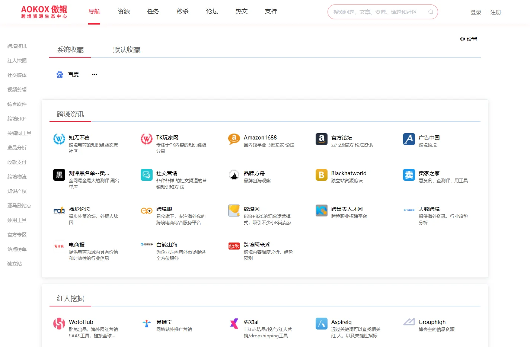Image resolution: width=530 pixels, height=347 pixels.
Task: Click the TK玩家网 icon
Action: pyautogui.click(x=147, y=139)
